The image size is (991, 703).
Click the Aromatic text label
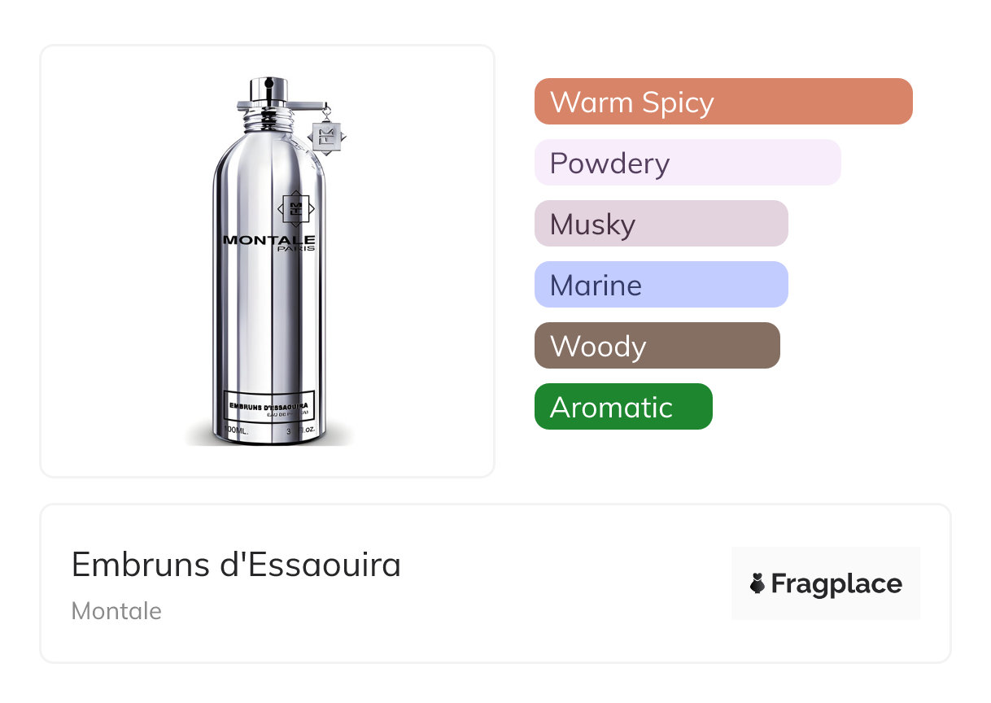pos(612,407)
